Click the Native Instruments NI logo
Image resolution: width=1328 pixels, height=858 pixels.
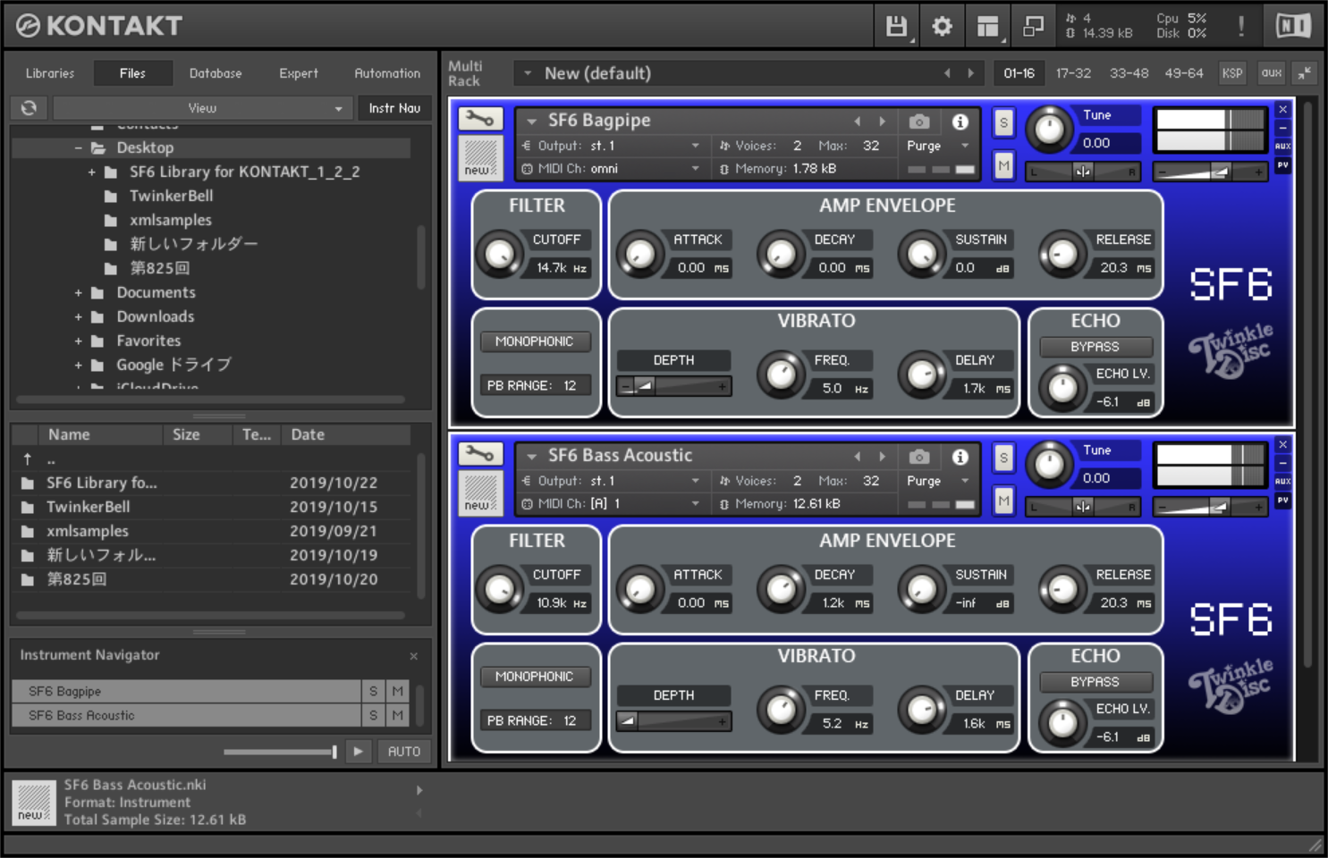pos(1293,26)
